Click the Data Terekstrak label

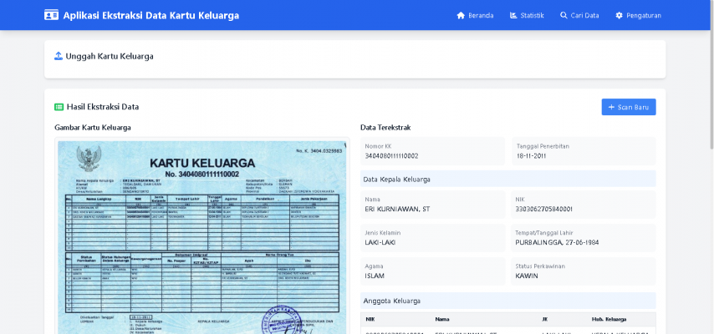pos(385,128)
